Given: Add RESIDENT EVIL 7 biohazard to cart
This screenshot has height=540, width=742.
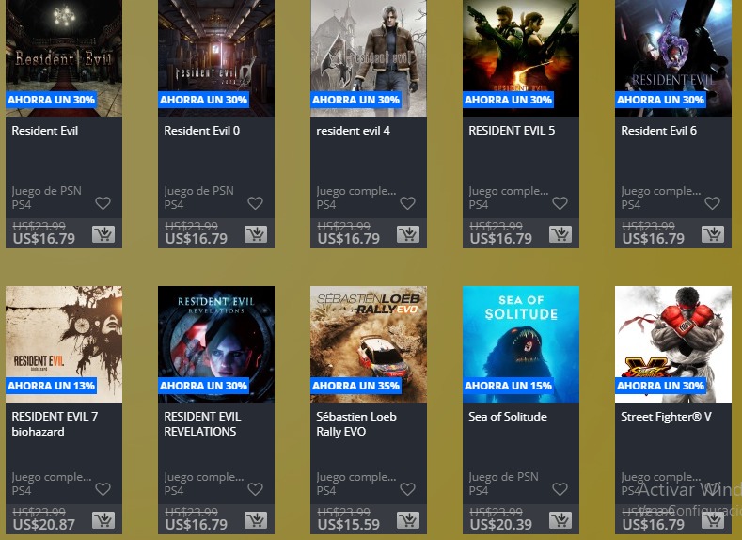Looking at the screenshot, I should pyautogui.click(x=103, y=520).
